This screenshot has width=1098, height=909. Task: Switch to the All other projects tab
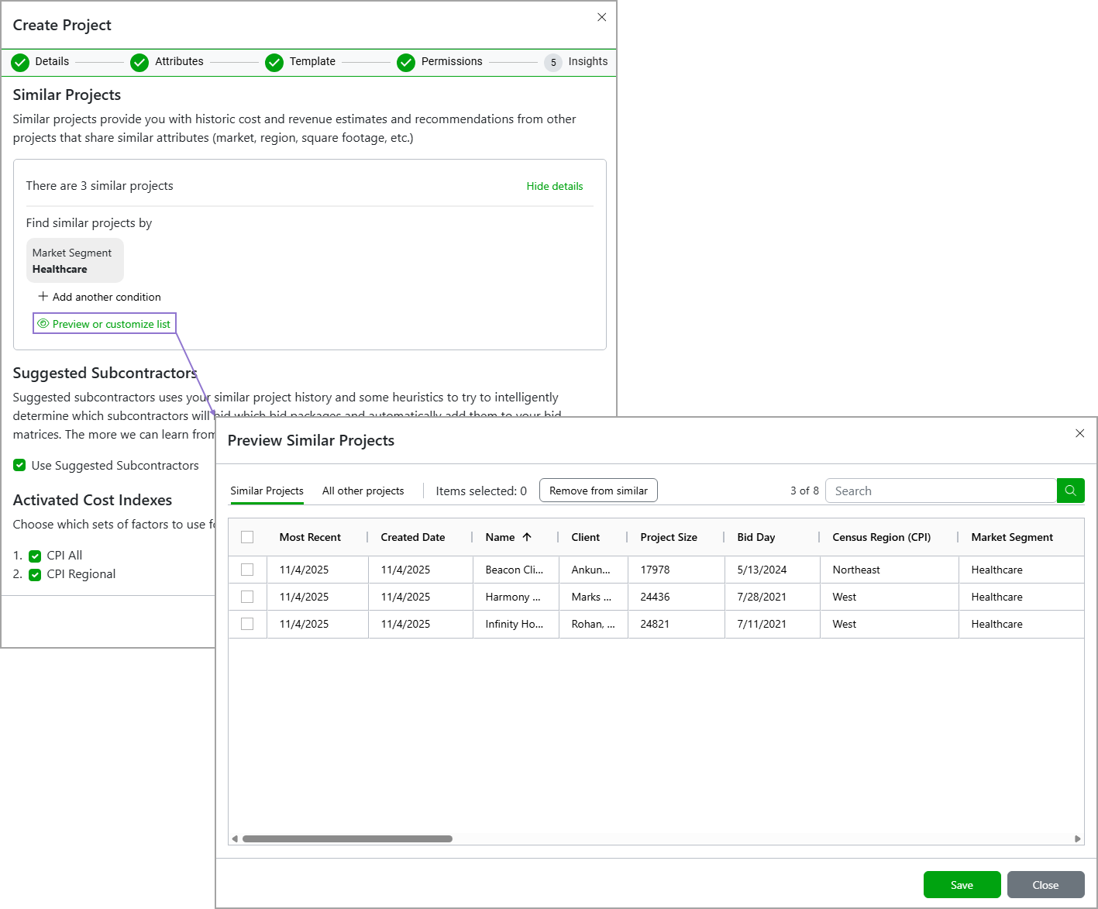pos(363,491)
